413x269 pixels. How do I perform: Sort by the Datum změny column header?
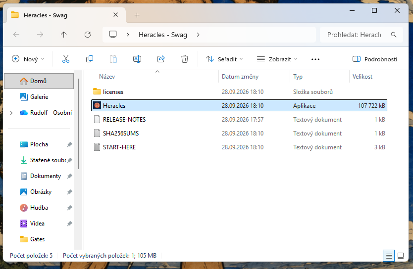tap(254, 77)
